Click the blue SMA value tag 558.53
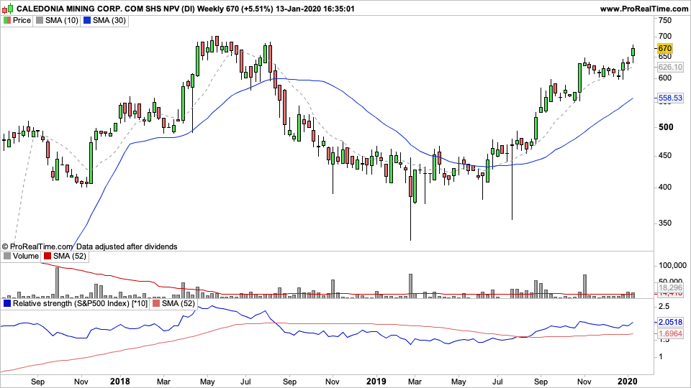The height and width of the screenshot is (388, 691). coord(670,98)
